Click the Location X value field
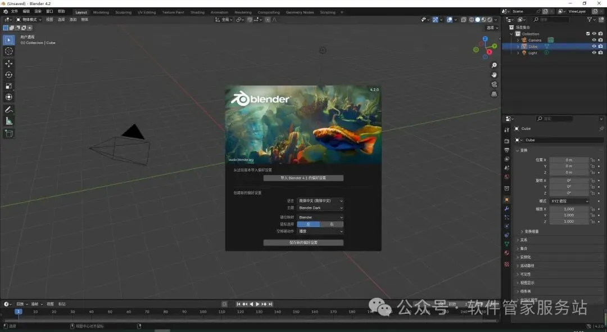This screenshot has height=332, width=607. tap(569, 160)
